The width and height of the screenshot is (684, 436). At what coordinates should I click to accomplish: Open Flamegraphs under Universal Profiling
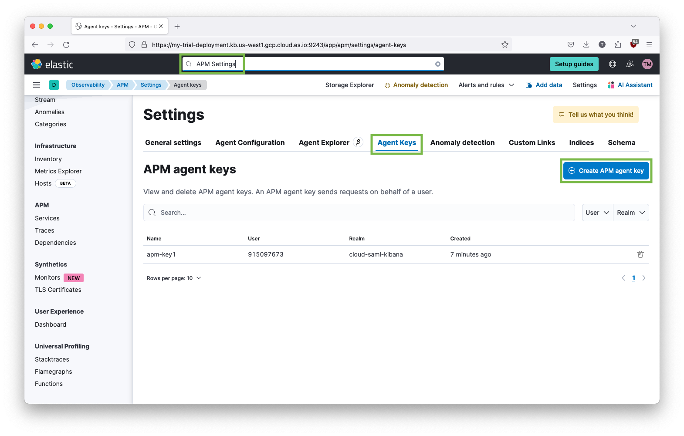[54, 372]
